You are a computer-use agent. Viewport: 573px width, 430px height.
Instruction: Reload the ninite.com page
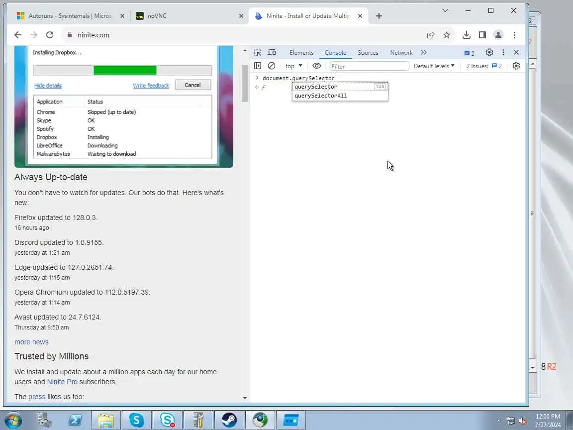click(x=50, y=35)
